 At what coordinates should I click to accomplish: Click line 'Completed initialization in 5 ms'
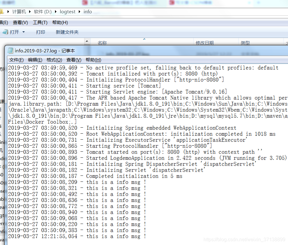(95, 176)
